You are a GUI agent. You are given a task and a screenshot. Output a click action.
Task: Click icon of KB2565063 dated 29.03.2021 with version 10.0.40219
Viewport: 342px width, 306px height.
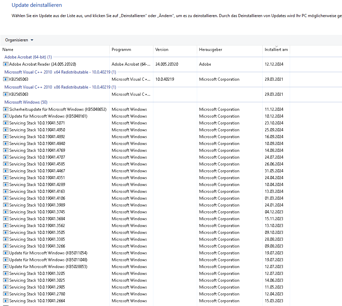click(6, 79)
